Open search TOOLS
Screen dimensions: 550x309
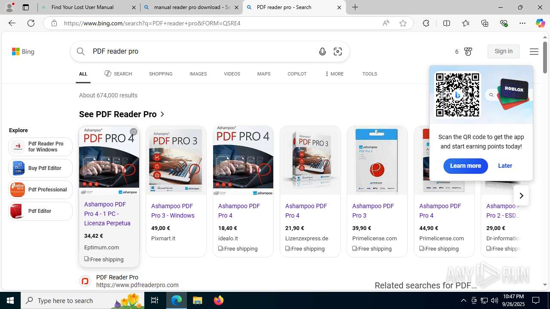370,74
